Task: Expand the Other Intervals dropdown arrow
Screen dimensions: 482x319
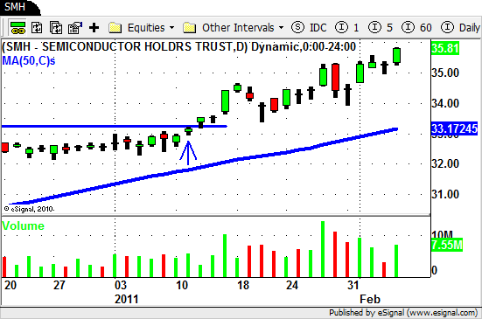Action: point(281,28)
